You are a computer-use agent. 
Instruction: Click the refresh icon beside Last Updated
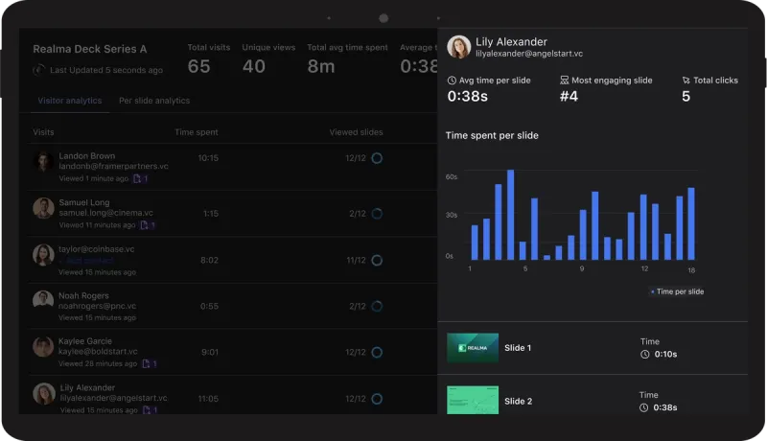tap(38, 70)
